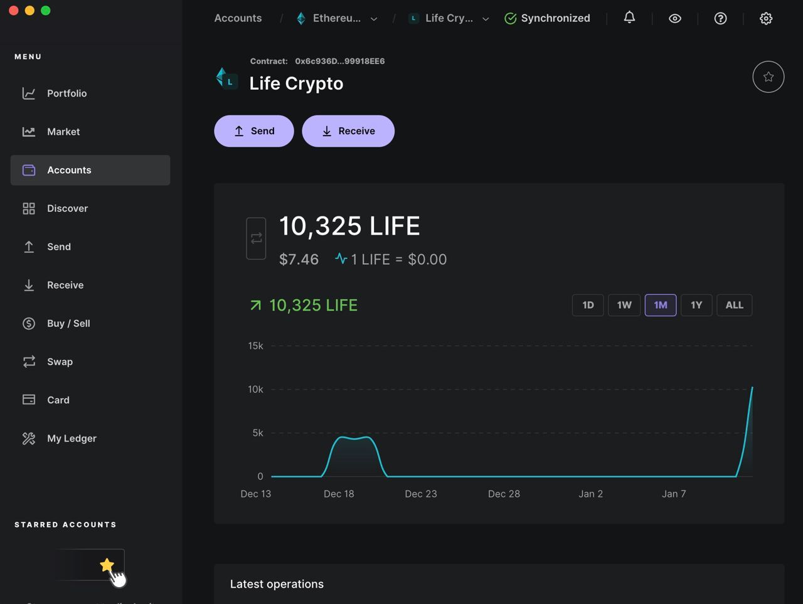Open My Ledger from the sidebar
Screen dimensions: 803x604
pyautogui.click(x=90, y=438)
